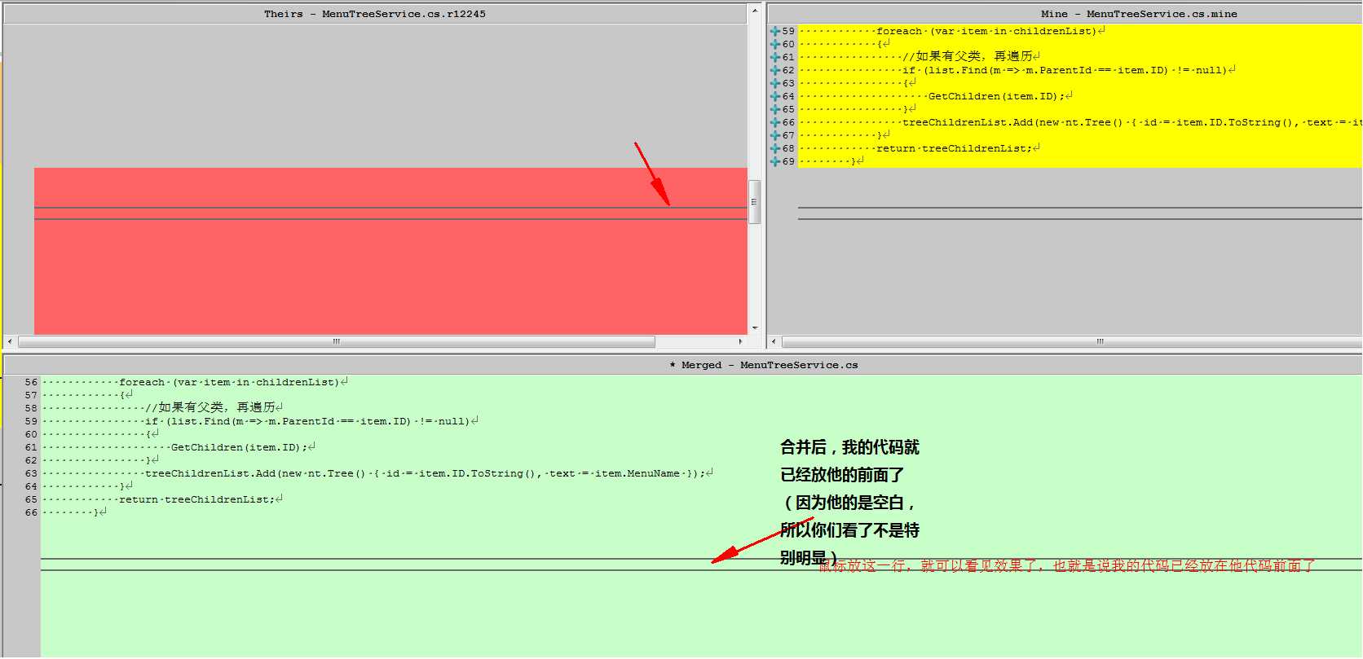Viewport: 1363px width, 659px height.
Task: Click line number 66 in Merged gutter
Action: coord(31,512)
